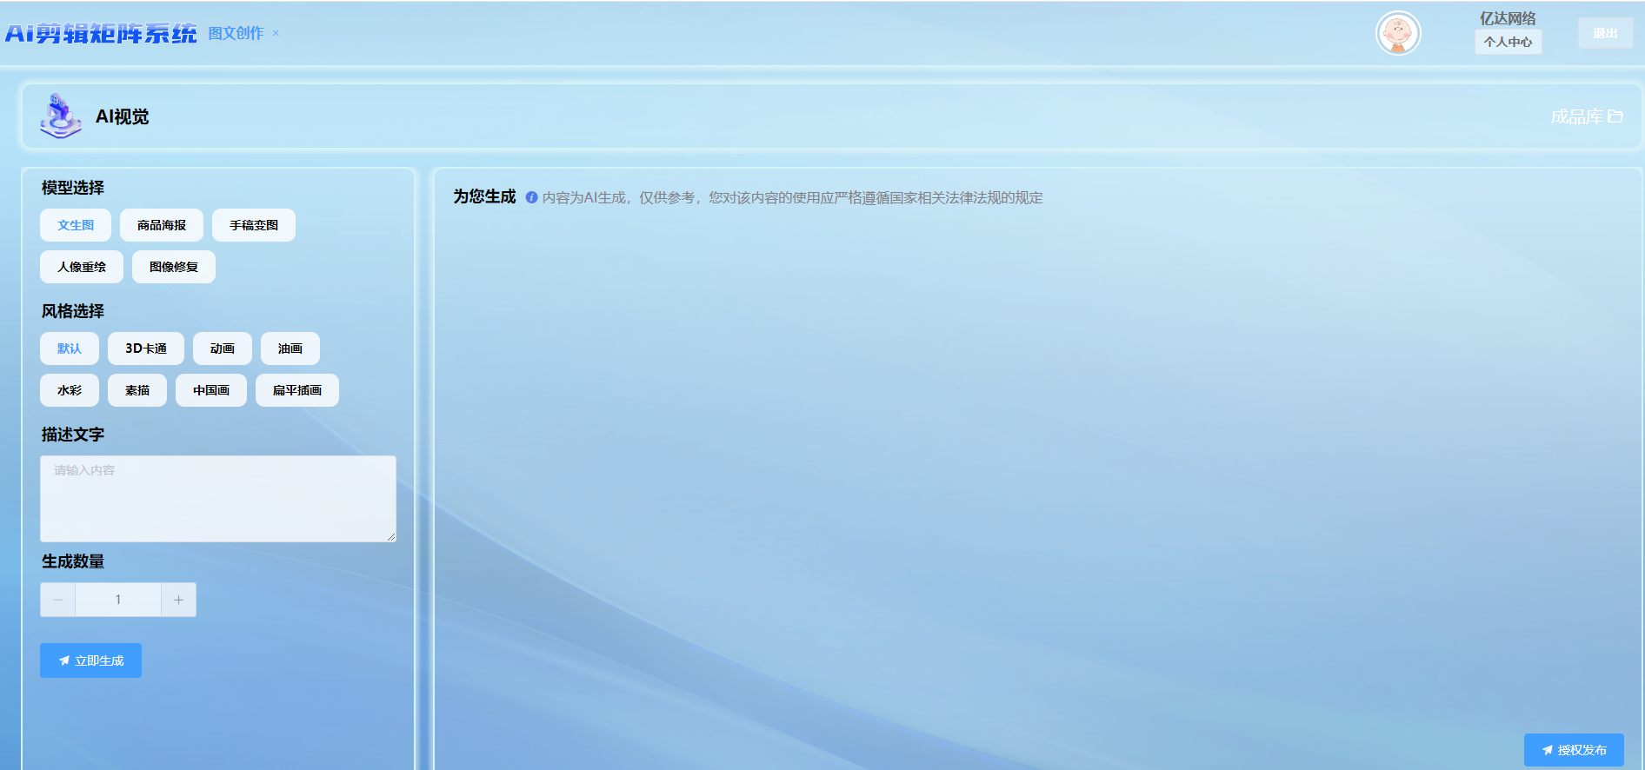Open the 成品库 folder icon
1645x770 pixels.
1615,116
